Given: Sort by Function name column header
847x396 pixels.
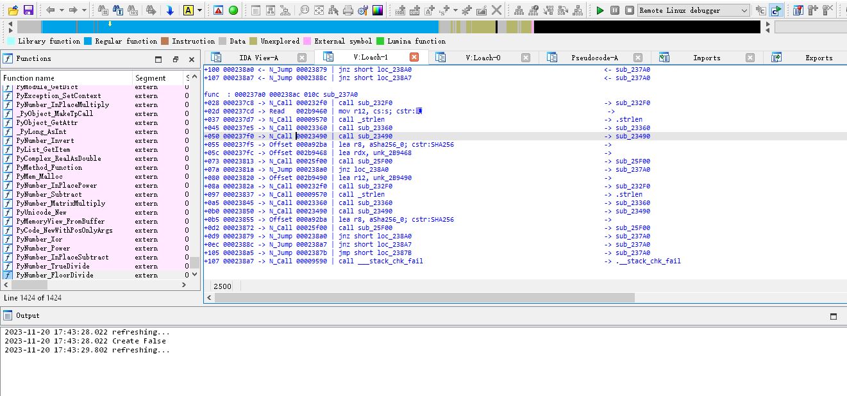Looking at the screenshot, I should 66,78.
